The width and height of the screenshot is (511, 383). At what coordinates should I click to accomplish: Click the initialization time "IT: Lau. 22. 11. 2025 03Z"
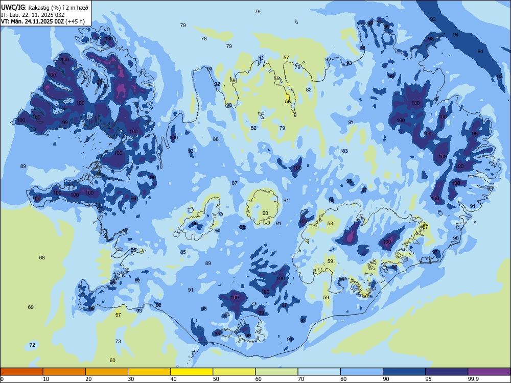point(33,15)
